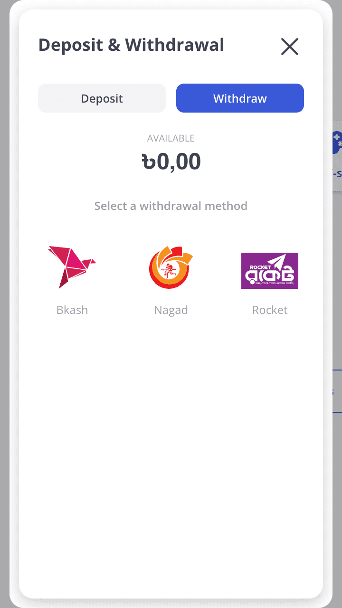Click the taka currency symbol
The width and height of the screenshot is (342, 608).
click(x=149, y=162)
